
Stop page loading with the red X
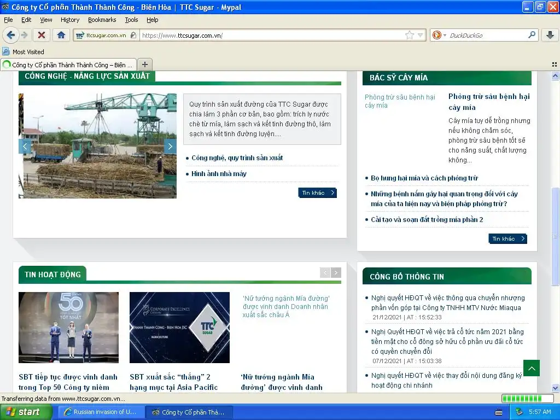(x=42, y=35)
